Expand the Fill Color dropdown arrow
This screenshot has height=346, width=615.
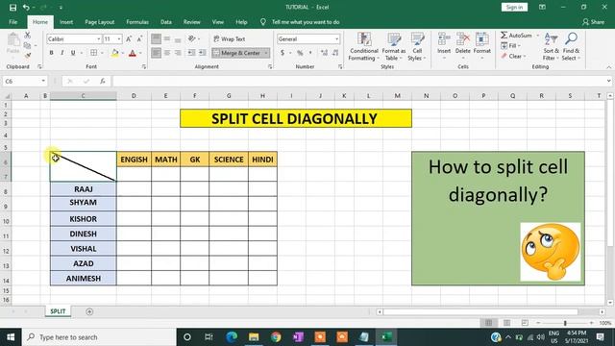click(x=123, y=53)
